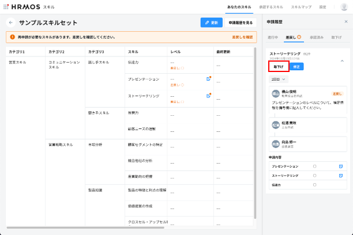Image resolution: width=353 pixels, height=235 pixels.
Task: Open note icon in プレゼンテーション table row
Action: [x=208, y=79]
